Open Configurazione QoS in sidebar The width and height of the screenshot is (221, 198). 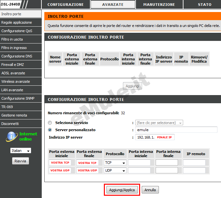21,31
